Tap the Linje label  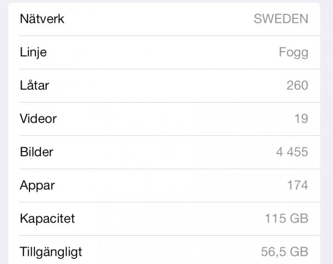tap(33, 53)
